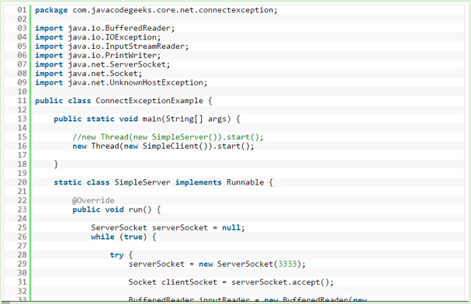Select the static class SimpleServer declaration
This screenshot has height=304, width=471.
pos(163,182)
